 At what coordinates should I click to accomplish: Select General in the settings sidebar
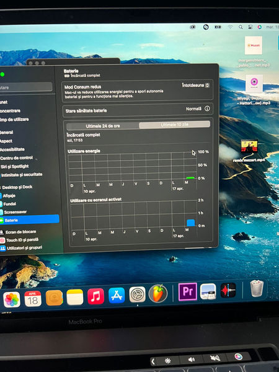pos(6,133)
